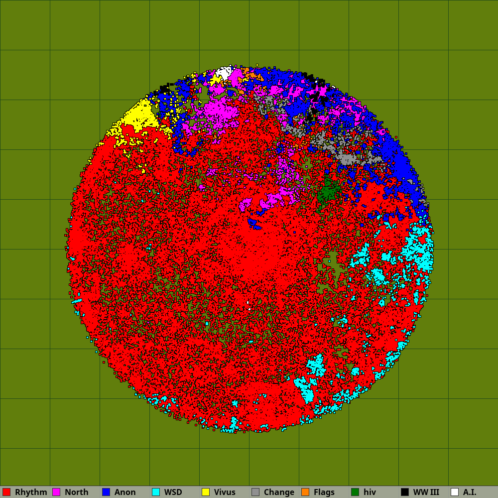Select the orange Flags legend swatch
Viewport: 498px width, 498px height.
point(305,492)
